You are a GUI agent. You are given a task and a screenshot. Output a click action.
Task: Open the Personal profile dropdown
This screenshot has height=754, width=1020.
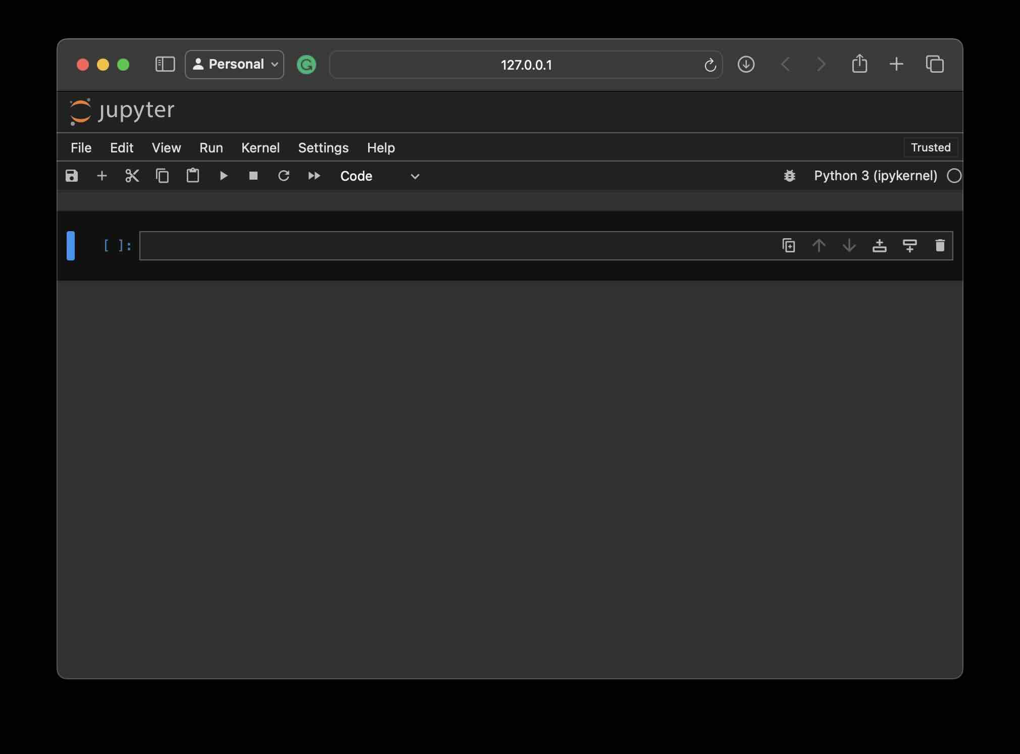coord(234,64)
